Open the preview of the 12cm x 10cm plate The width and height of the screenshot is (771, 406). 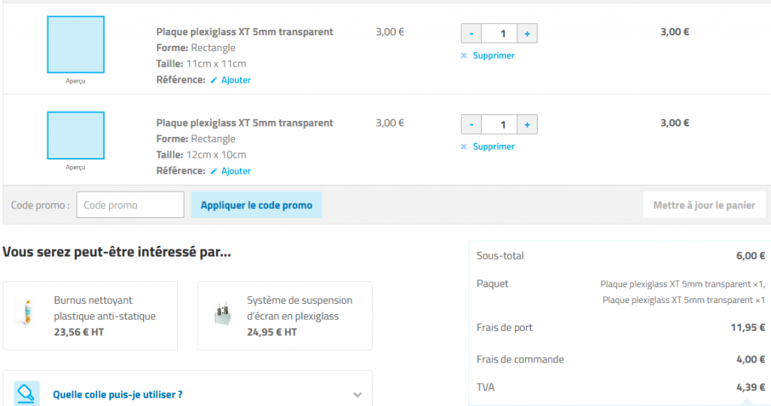[x=75, y=136]
